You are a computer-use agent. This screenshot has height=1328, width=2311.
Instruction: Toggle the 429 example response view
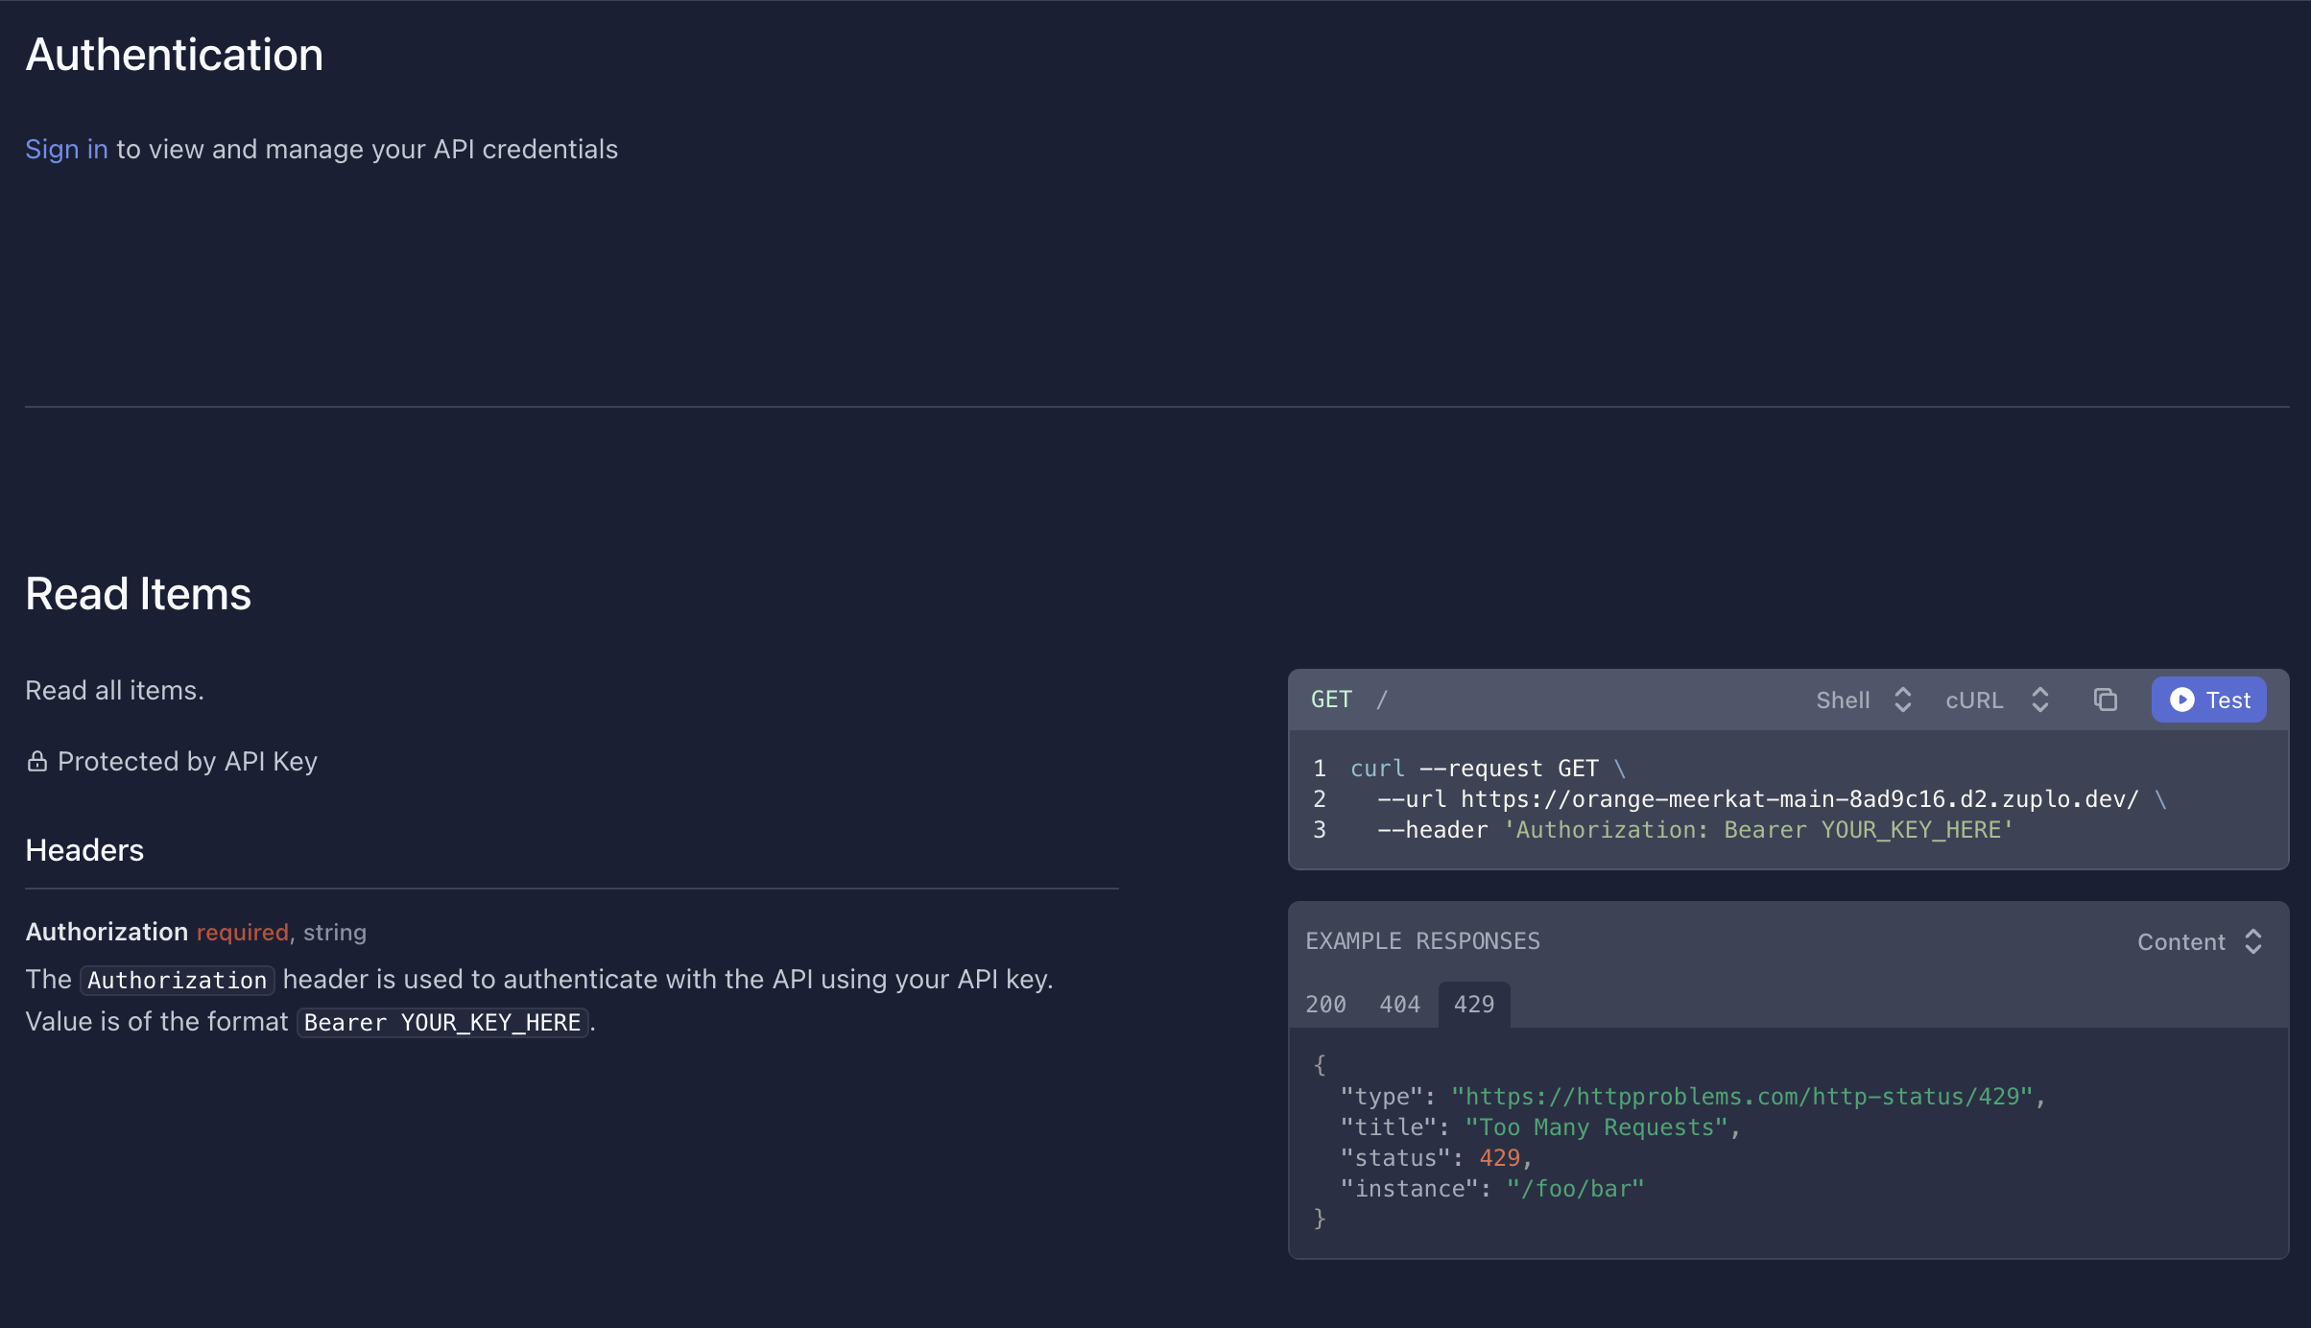[1473, 1003]
